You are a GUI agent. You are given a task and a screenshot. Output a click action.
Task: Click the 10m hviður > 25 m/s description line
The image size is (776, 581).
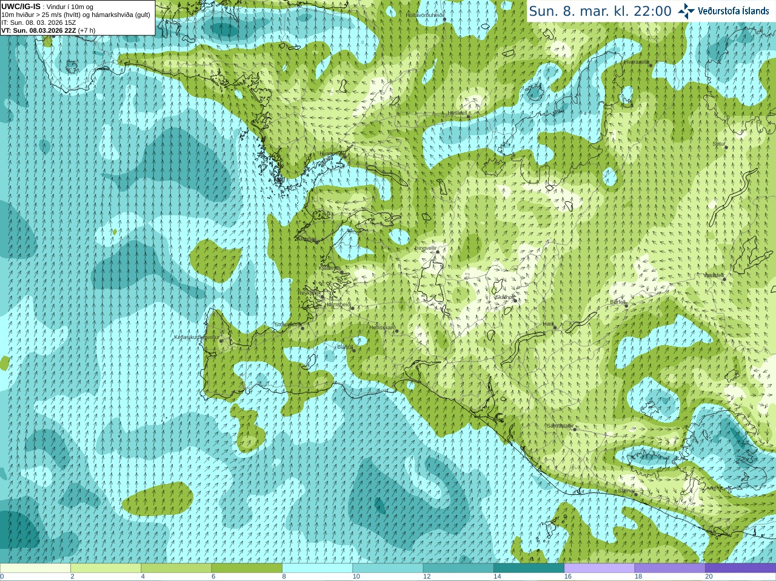point(75,15)
